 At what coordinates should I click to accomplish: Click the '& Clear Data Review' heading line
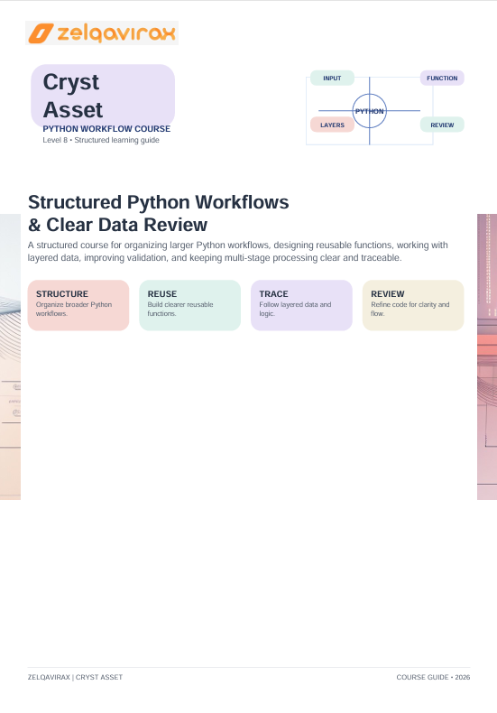(117, 225)
